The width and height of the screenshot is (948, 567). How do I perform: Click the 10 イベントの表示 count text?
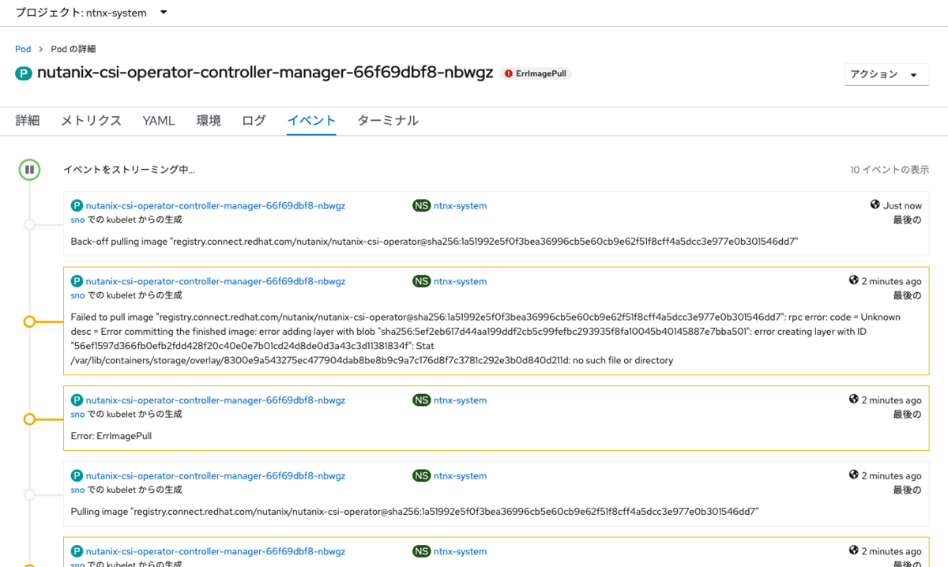tap(890, 170)
